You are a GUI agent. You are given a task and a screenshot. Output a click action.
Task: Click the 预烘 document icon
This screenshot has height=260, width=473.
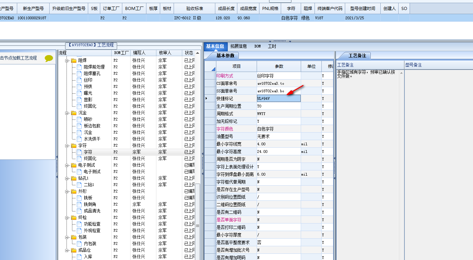click(x=80, y=86)
